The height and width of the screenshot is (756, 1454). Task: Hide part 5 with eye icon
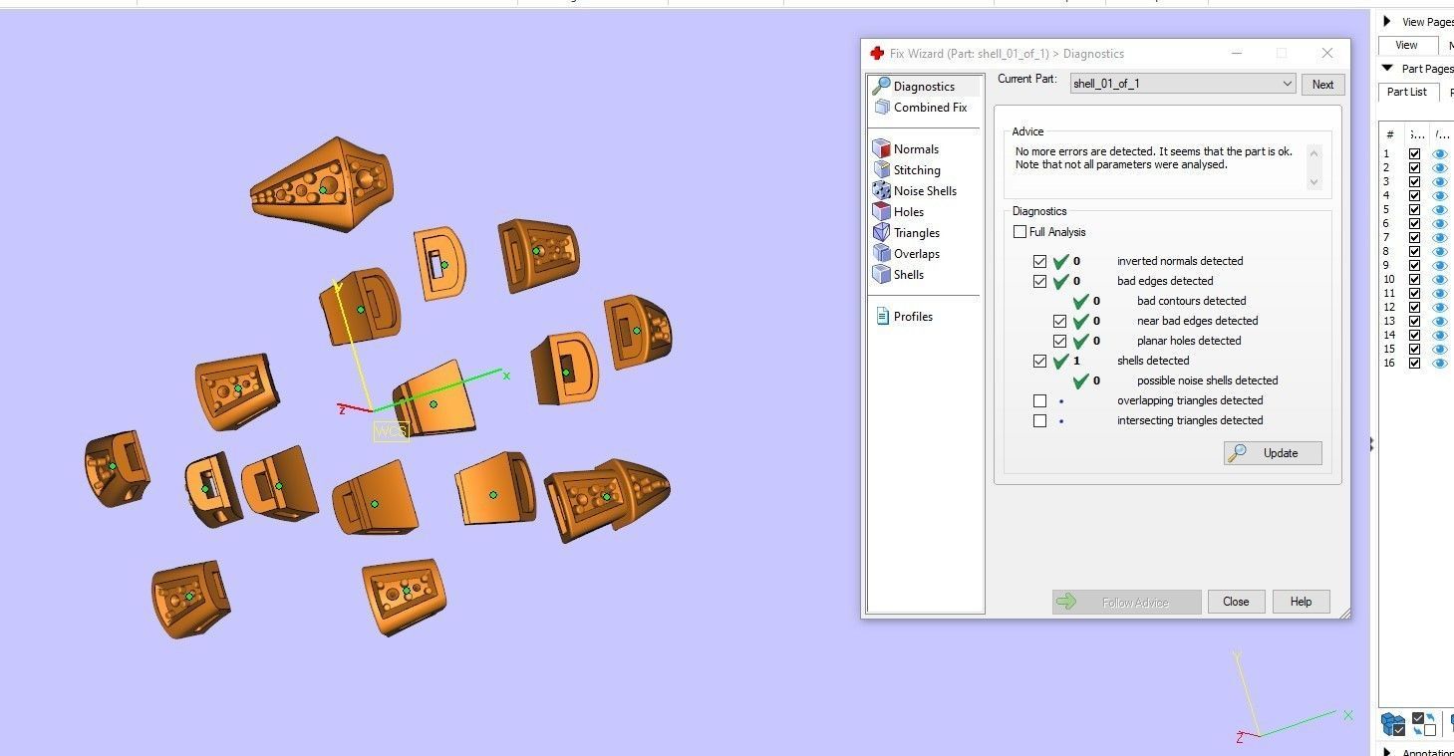(1439, 210)
